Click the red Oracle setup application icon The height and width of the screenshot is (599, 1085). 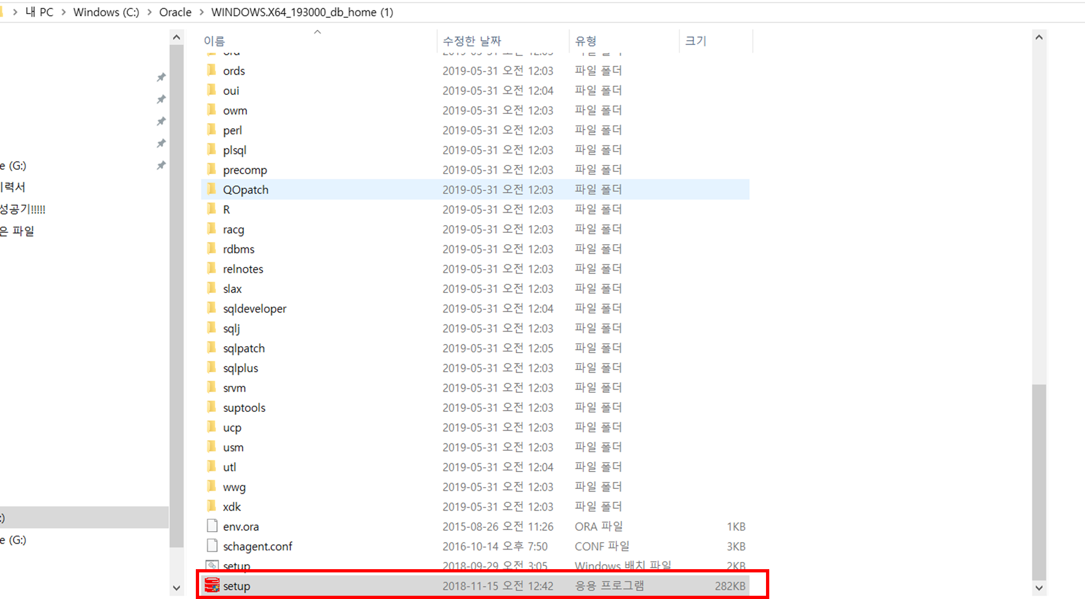pos(212,585)
